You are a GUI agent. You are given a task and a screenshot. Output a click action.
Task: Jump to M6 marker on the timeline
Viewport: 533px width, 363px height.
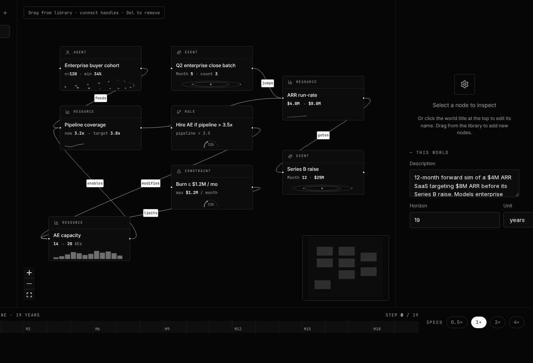click(98, 329)
